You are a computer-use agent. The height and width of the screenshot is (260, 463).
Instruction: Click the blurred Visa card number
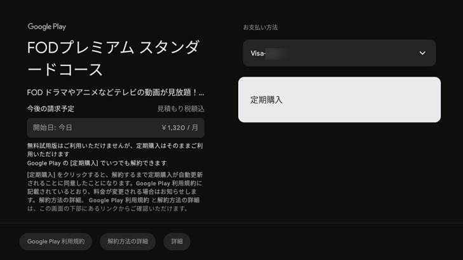pyautogui.click(x=276, y=53)
